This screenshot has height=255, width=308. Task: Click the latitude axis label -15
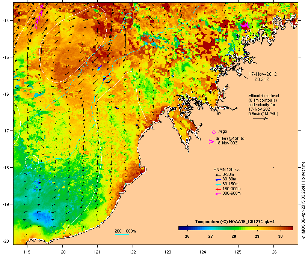pyautogui.click(x=6, y=57)
